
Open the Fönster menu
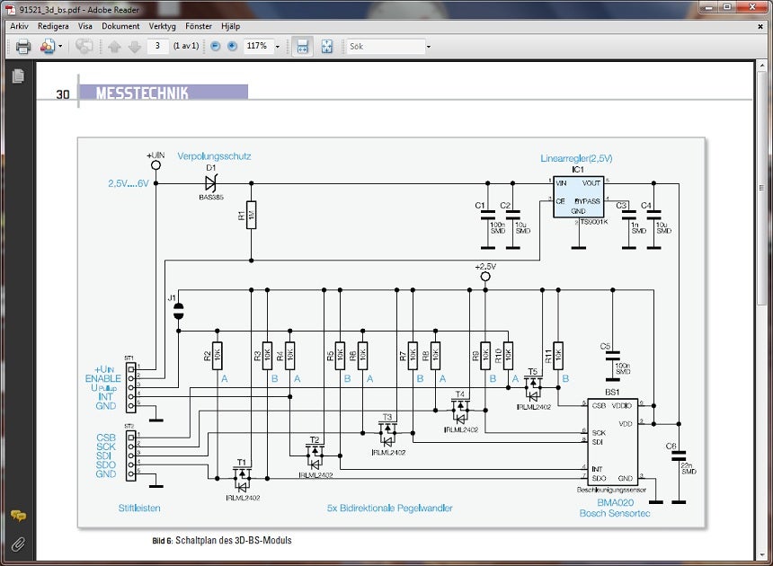[x=199, y=26]
